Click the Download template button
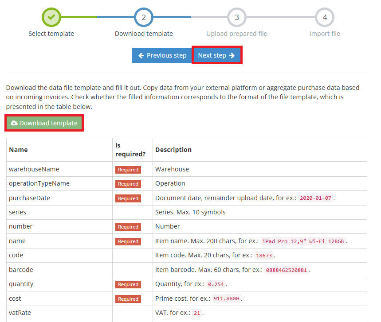This screenshot has height=322, width=381. tap(44, 123)
